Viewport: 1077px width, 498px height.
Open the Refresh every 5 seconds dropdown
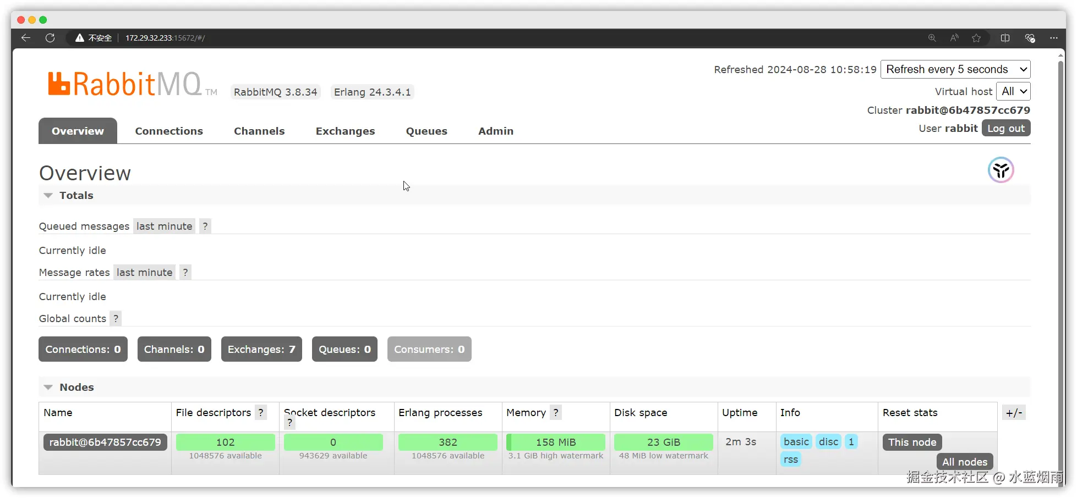955,69
